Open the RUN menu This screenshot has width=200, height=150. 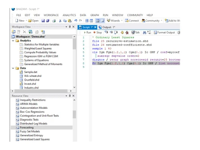[x=105, y=15]
